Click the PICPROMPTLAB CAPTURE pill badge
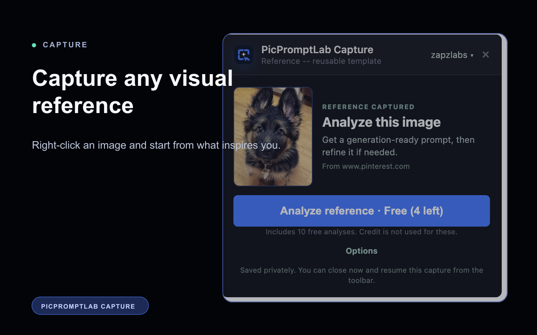 [x=90, y=306]
